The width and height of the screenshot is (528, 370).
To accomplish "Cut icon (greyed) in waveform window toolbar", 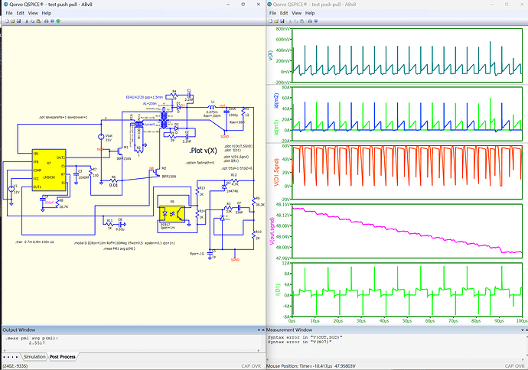I will click(290, 21).
